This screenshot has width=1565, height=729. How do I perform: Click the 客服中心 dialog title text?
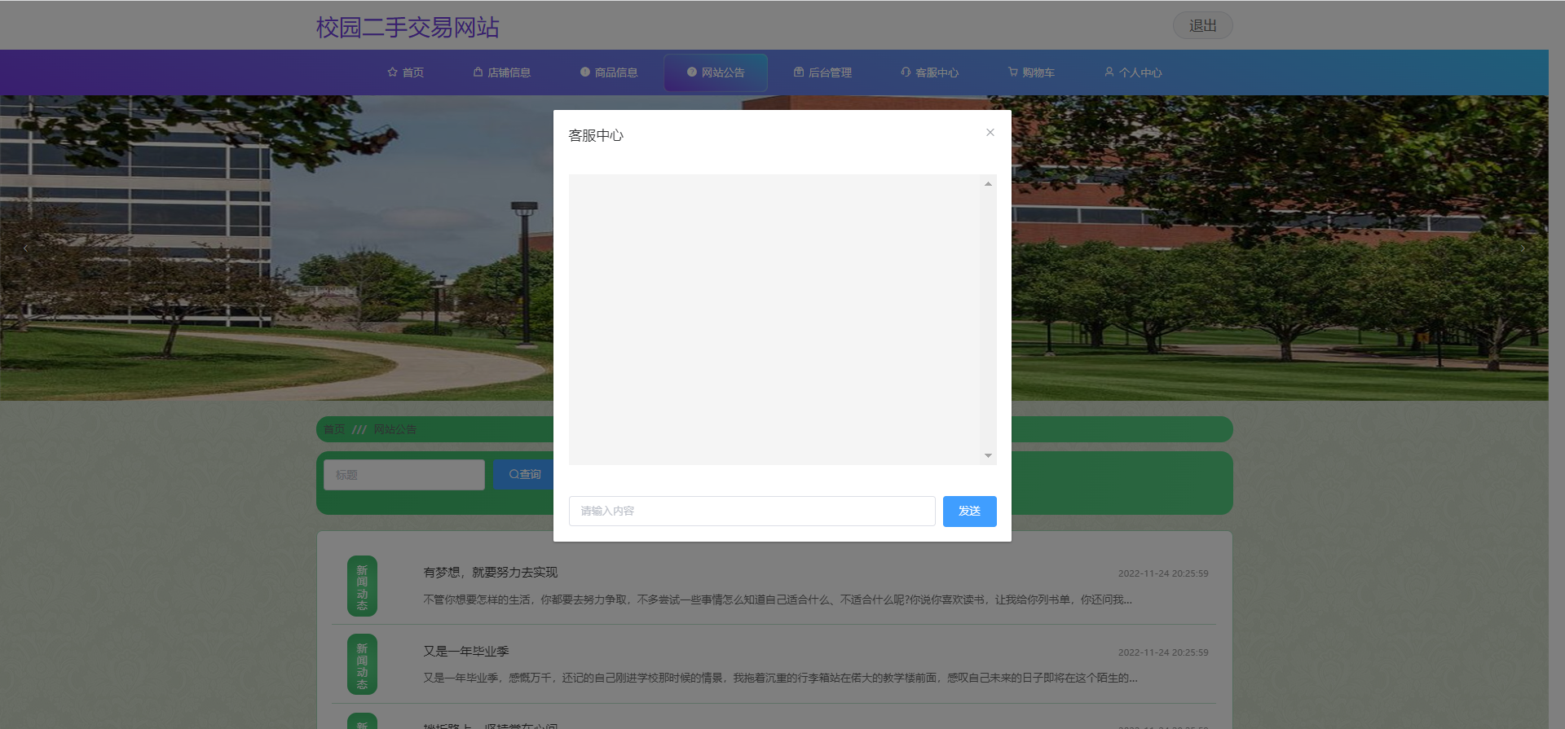tap(596, 135)
